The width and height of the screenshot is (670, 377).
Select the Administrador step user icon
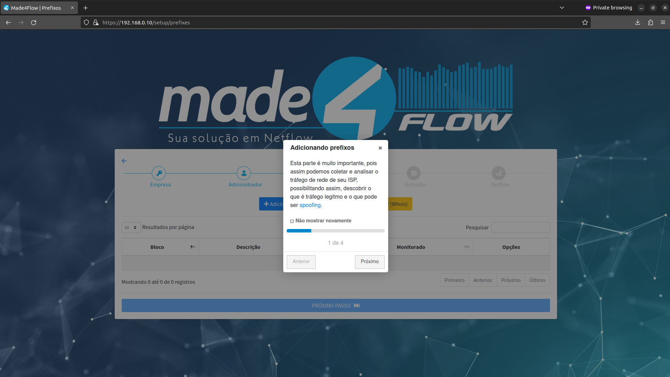(x=244, y=173)
